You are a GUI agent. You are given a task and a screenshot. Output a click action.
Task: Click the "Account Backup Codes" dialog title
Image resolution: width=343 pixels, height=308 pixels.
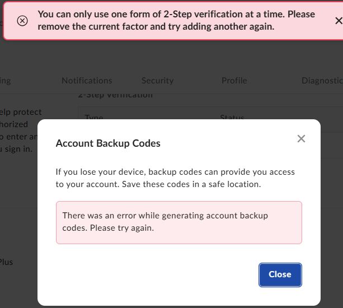pos(108,143)
